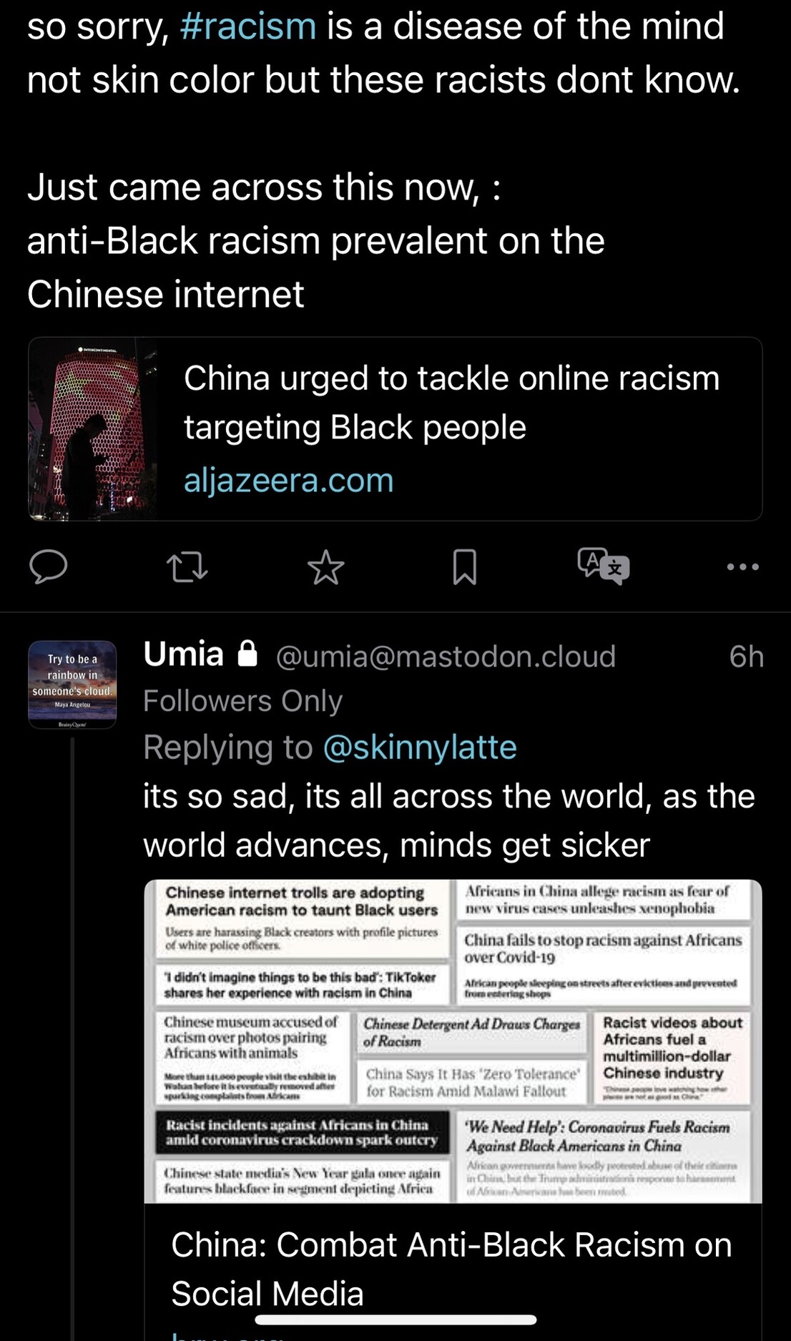791x1341 pixels.
Task: Open the aljazeera.com link
Action: 289,480
